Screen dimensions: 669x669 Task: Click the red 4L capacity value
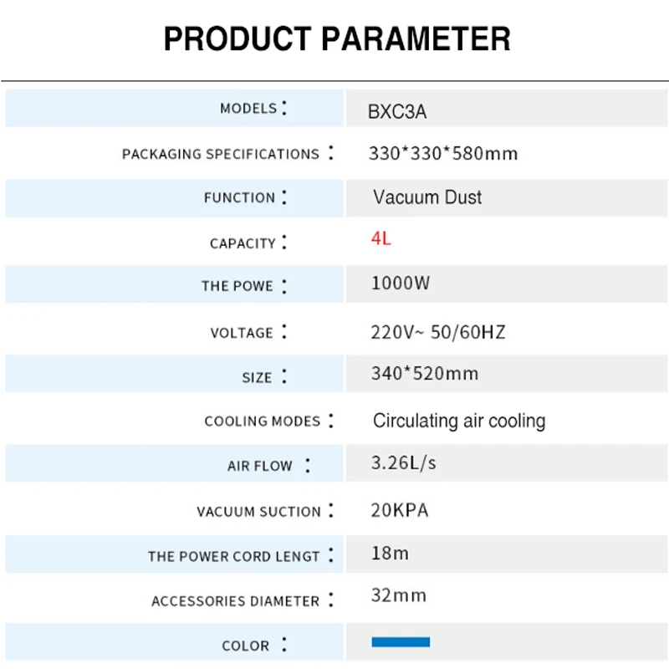[381, 239]
